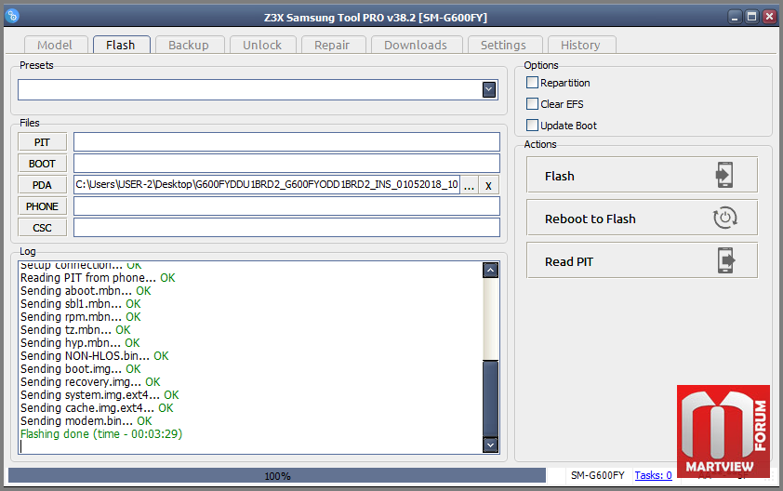Click the log scrollbar down arrow
The height and width of the screenshot is (491, 783).
click(x=490, y=445)
